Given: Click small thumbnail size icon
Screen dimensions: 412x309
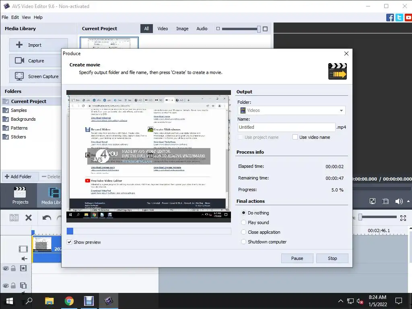Looking at the screenshot, I should coord(218,29).
